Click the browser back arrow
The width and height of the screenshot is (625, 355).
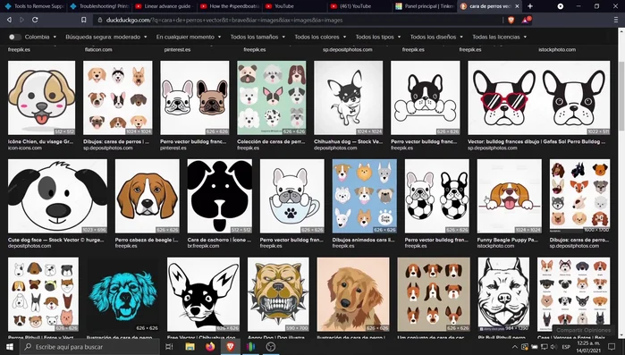pos(9,20)
